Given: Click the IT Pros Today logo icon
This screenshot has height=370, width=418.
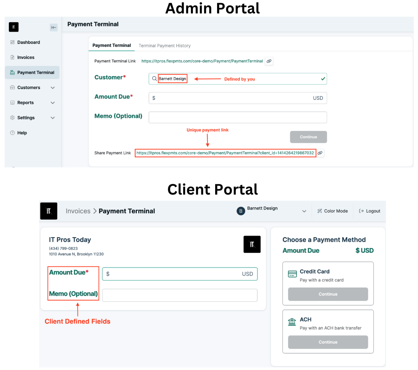Looking at the screenshot, I should (252, 244).
